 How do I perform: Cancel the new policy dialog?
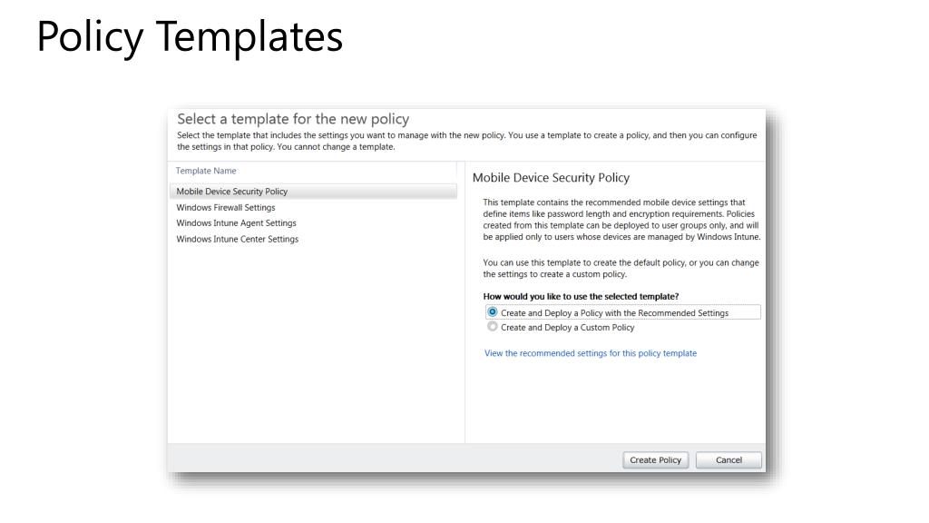pos(729,460)
